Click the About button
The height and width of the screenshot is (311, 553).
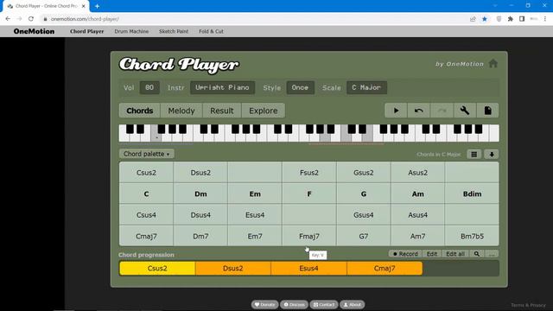point(352,305)
